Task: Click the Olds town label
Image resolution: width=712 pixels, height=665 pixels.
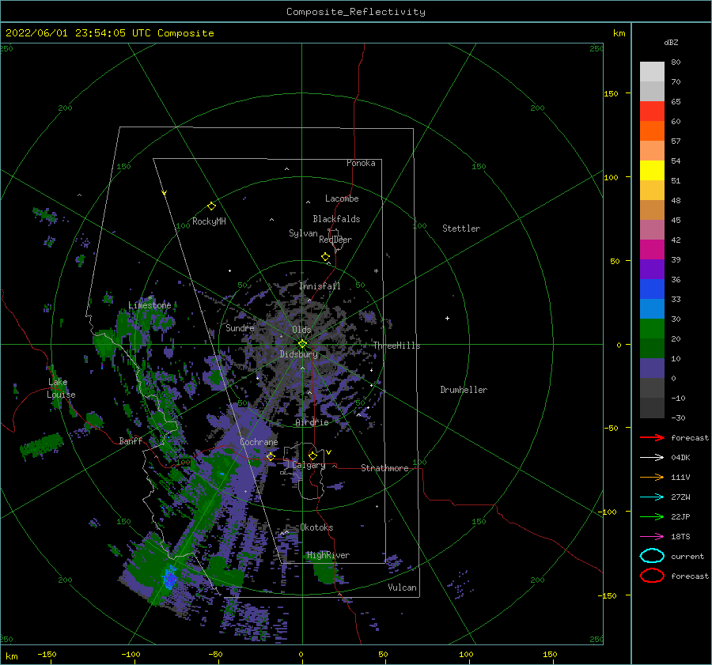Action: click(301, 330)
